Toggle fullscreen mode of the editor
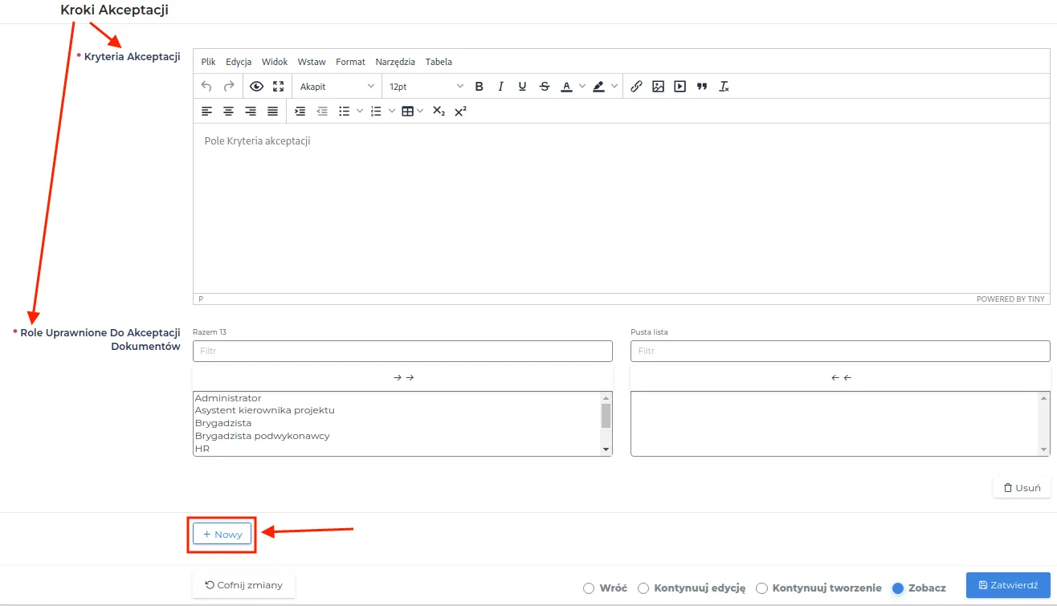The image size is (1057, 606). click(279, 86)
